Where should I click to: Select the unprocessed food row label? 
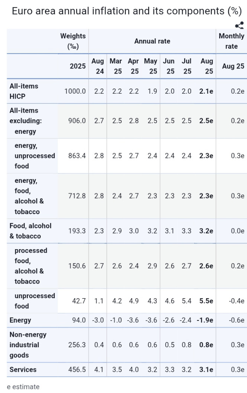tap(35, 301)
